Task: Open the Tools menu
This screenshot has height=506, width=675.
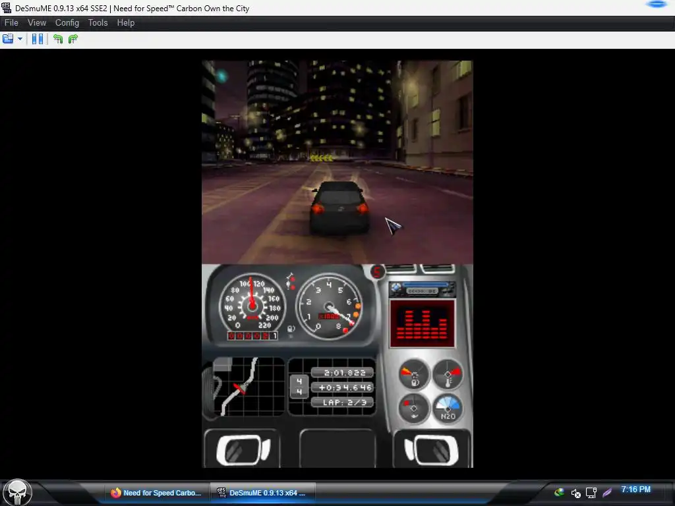Action: coord(98,23)
